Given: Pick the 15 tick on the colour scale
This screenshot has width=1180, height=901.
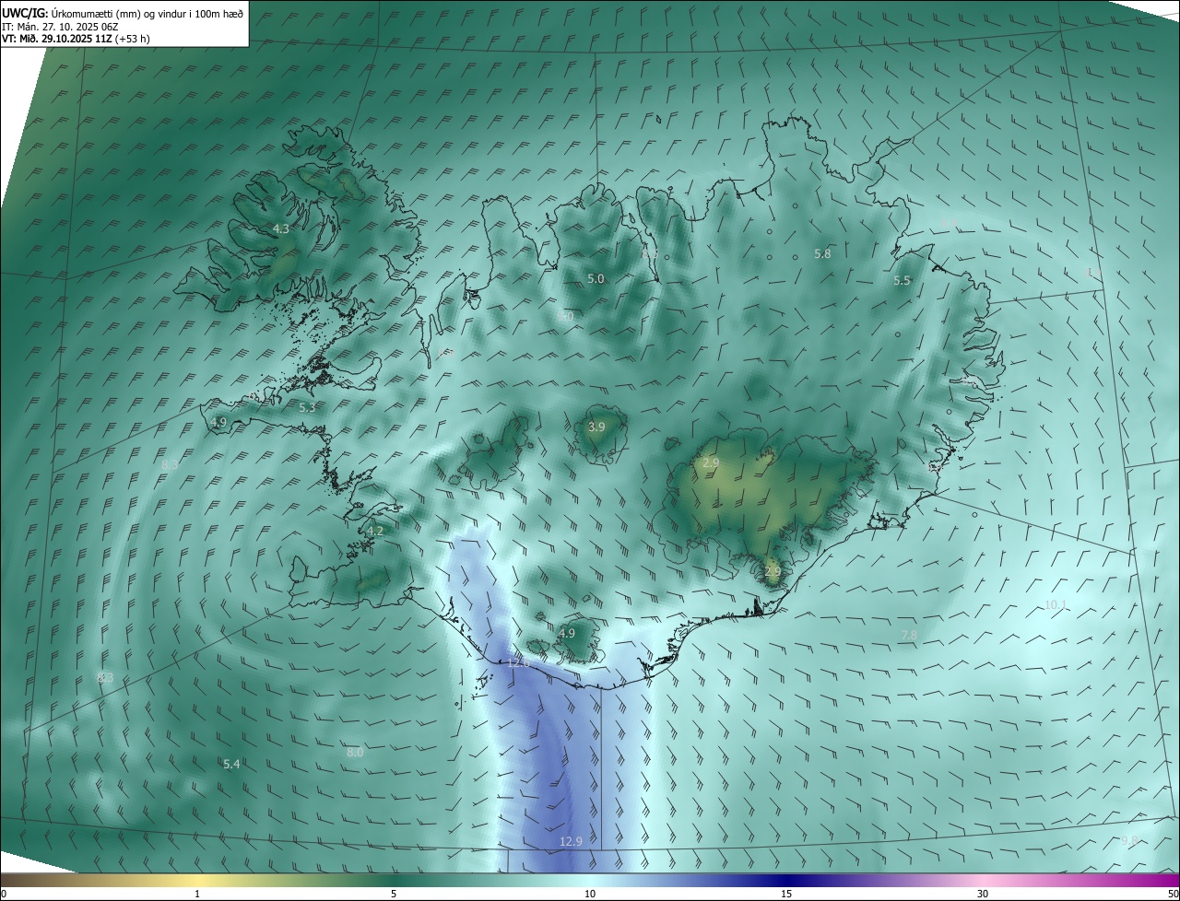Looking at the screenshot, I should [786, 894].
